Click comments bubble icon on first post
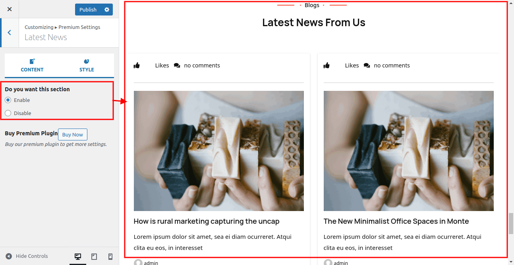This screenshot has height=265, width=514. pyautogui.click(x=177, y=65)
